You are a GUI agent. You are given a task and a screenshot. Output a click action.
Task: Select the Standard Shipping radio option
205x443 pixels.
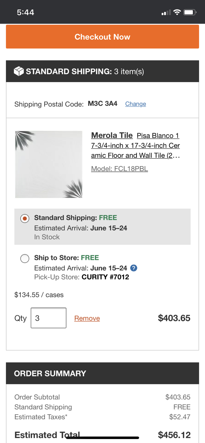click(x=25, y=218)
